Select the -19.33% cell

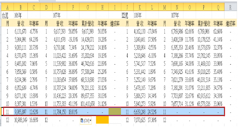click(x=73, y=39)
